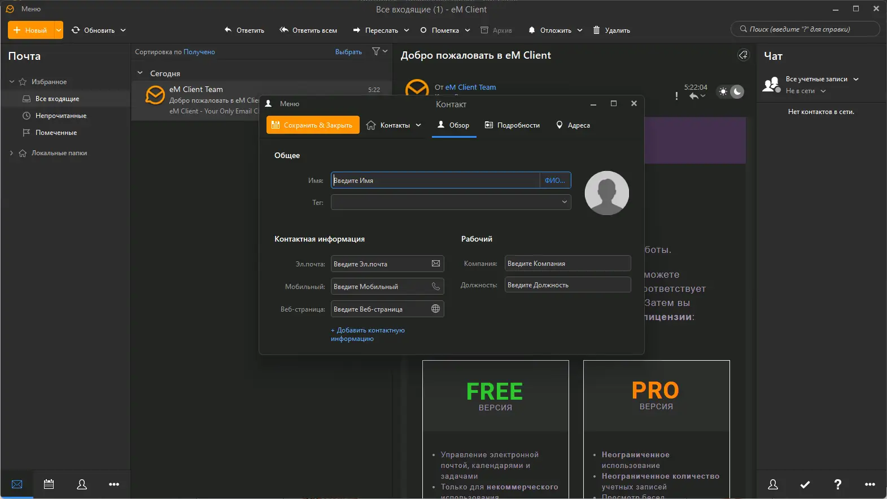Click envelope icon in Эл.почта field
This screenshot has height=499, width=887.
436,264
